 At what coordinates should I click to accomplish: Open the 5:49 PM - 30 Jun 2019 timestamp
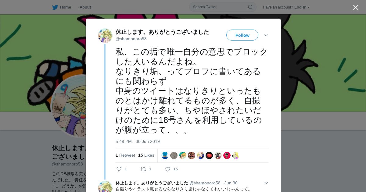pyautogui.click(x=138, y=141)
